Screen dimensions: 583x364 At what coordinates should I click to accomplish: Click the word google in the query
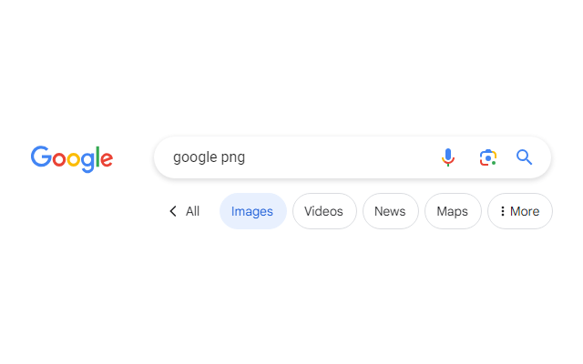(194, 157)
